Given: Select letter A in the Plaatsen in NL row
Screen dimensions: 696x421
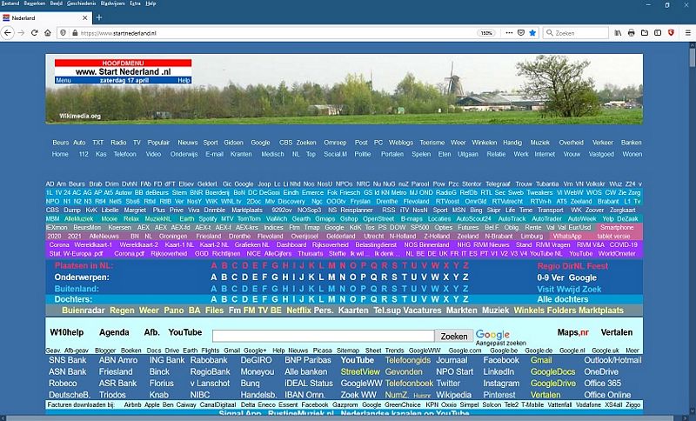Looking at the screenshot, I should 214,265.
